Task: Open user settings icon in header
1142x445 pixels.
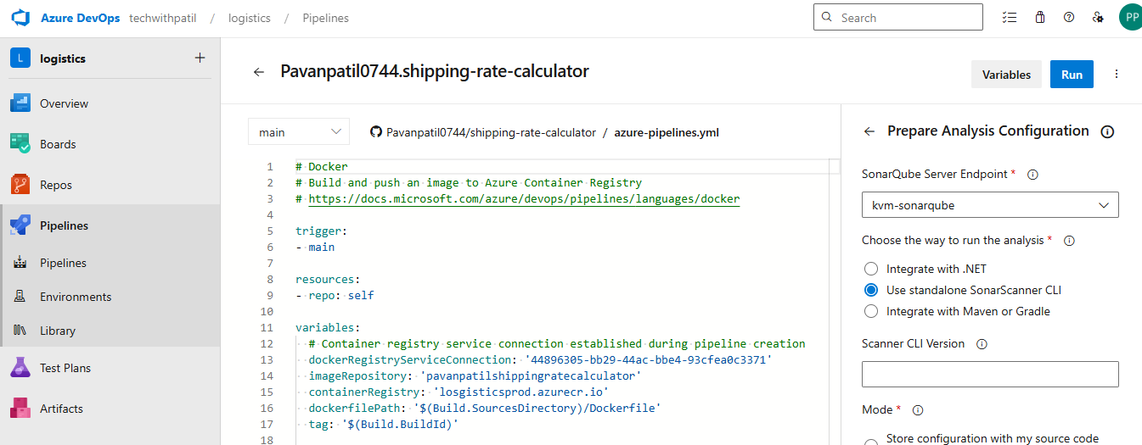Action: click(1098, 18)
